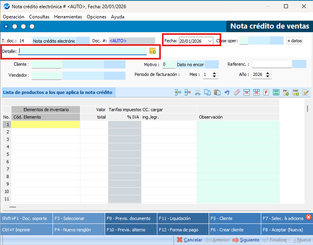Open the Consultas menu

point(39,17)
